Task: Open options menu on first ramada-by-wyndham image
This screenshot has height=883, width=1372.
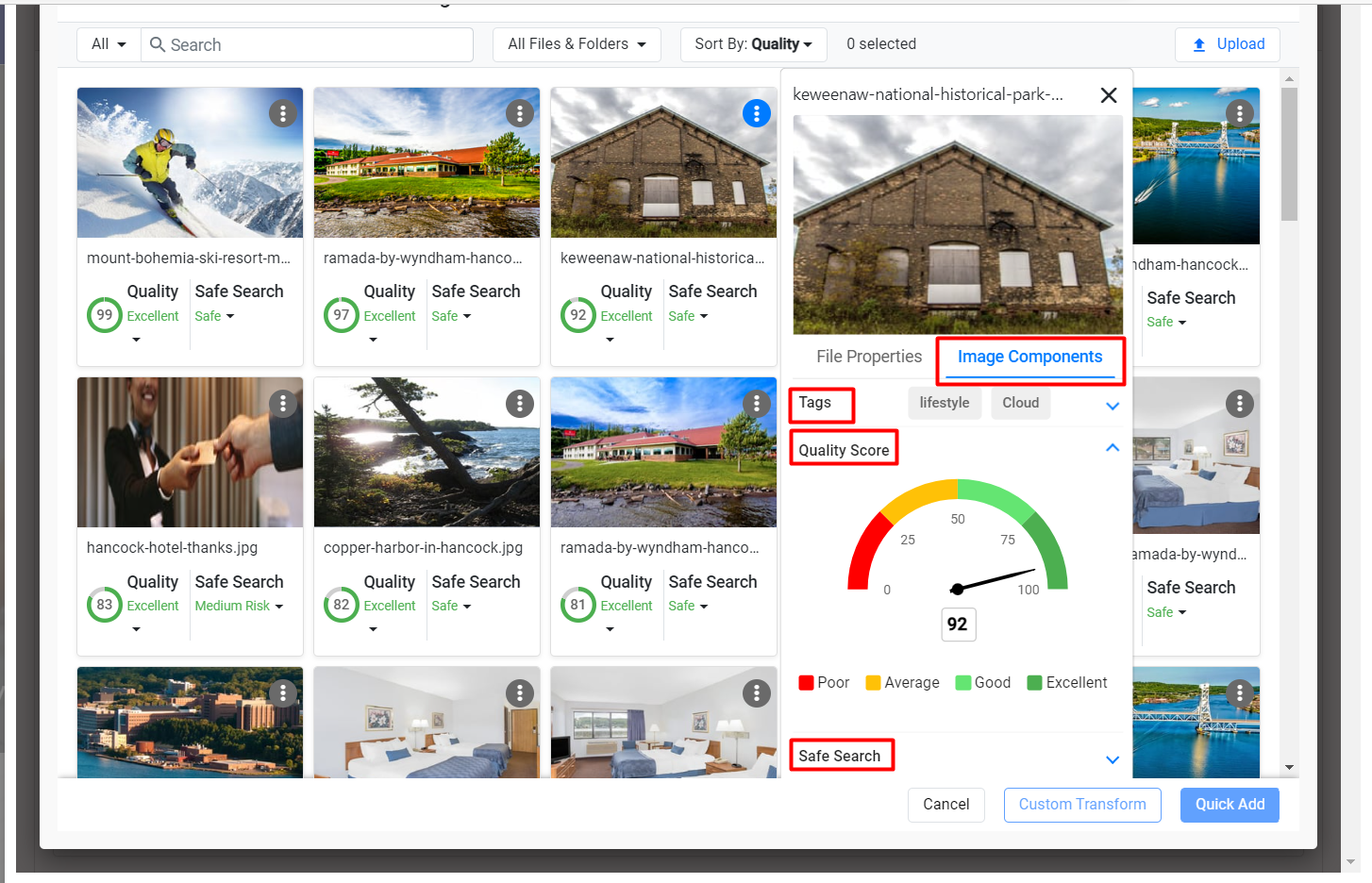Action: click(x=520, y=113)
